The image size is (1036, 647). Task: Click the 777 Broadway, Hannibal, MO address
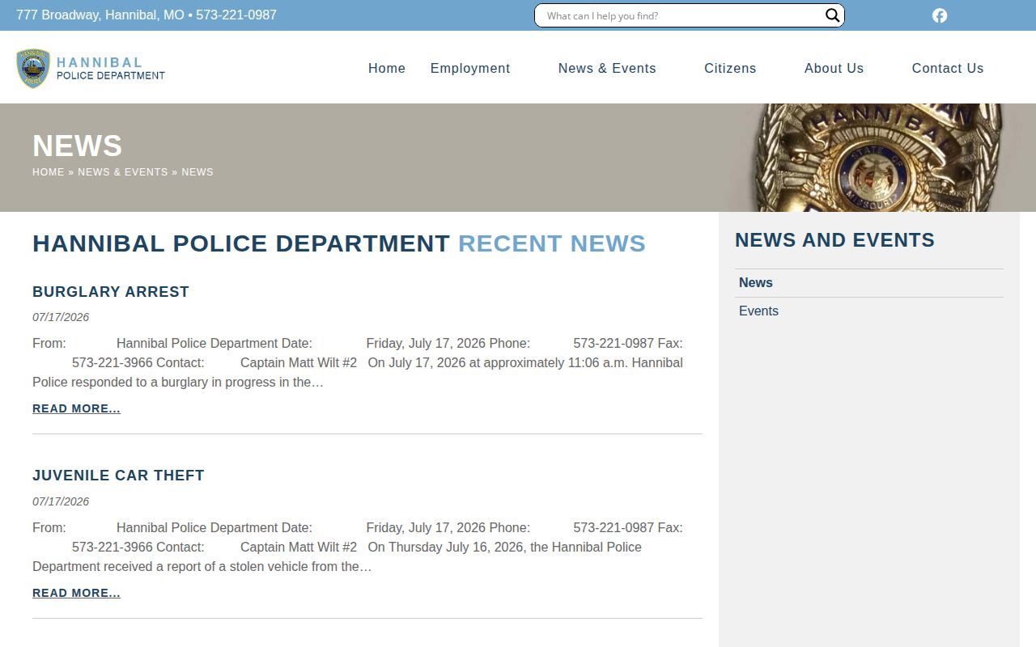100,15
